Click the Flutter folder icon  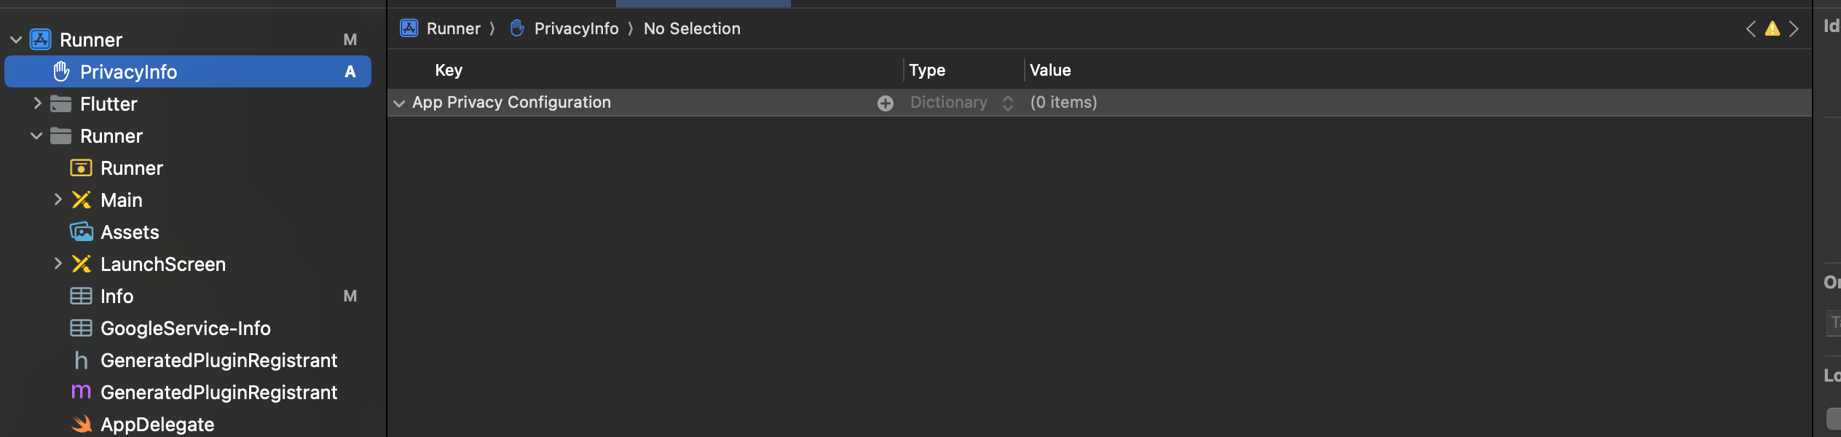[61, 103]
